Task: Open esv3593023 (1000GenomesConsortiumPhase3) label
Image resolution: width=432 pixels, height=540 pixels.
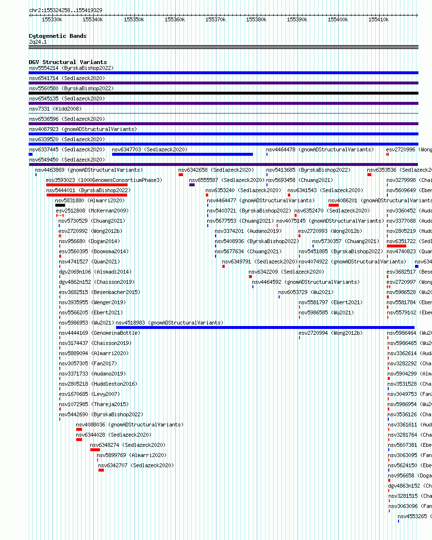Action: [x=104, y=180]
